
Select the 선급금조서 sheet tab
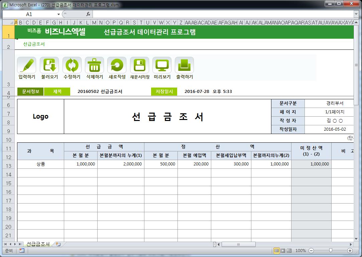coord(38,244)
